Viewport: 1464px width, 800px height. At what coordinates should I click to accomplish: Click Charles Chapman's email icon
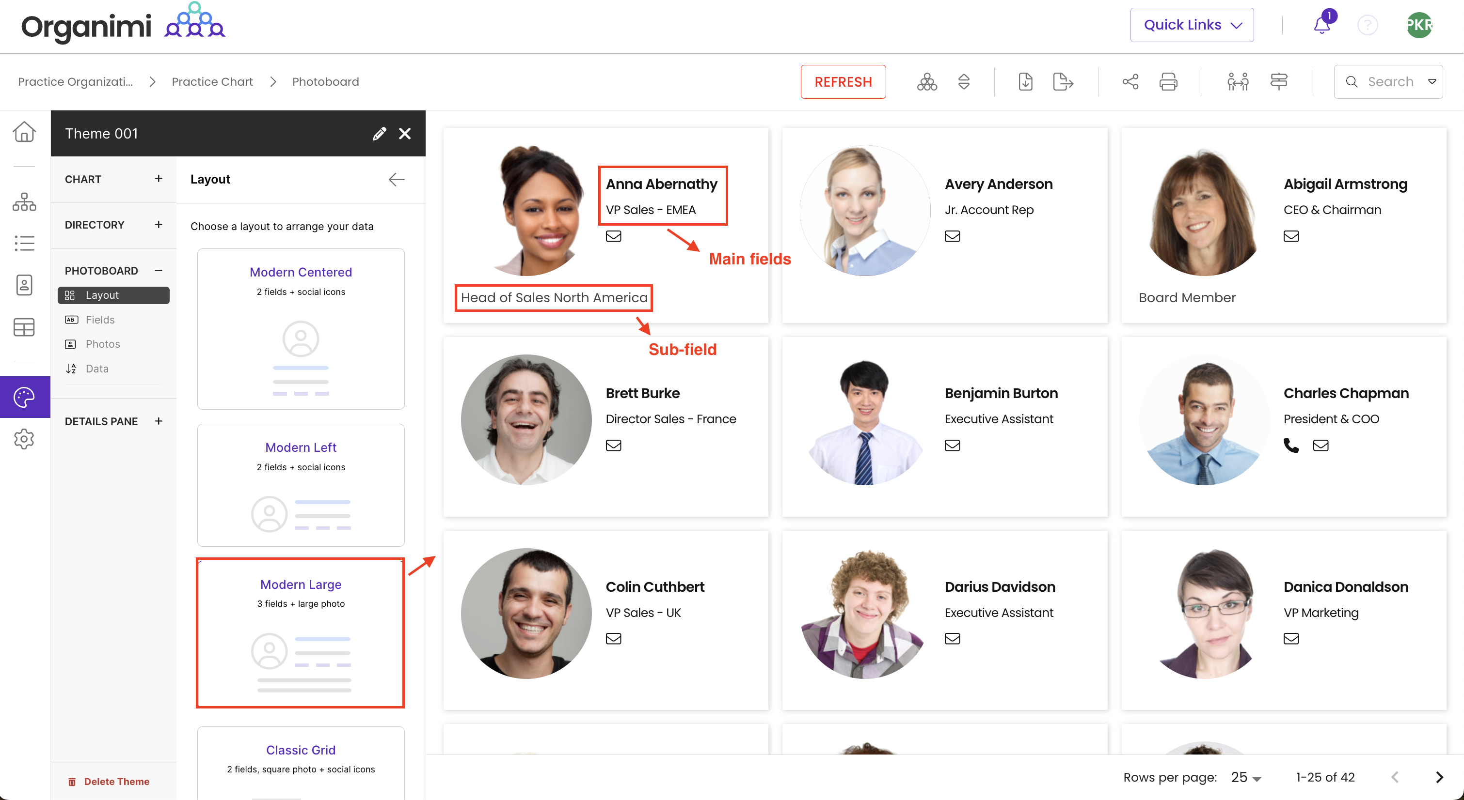pos(1320,445)
